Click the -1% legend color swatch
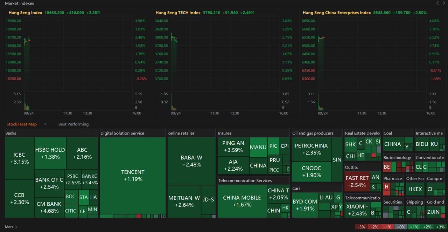This screenshot has height=232, width=448. coord(388,227)
